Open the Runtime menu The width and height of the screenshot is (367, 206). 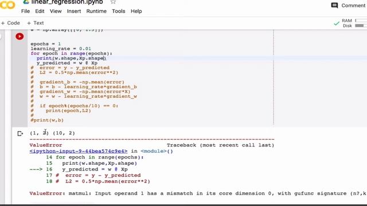(96, 11)
